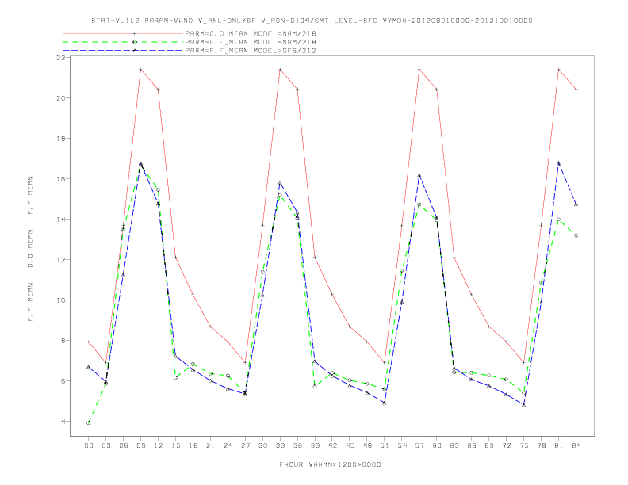Click the red solid legend line sample
The height and width of the screenshot is (485, 628).
click(x=123, y=33)
